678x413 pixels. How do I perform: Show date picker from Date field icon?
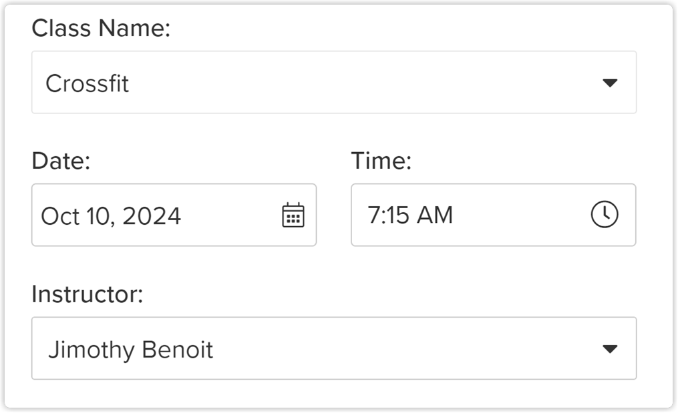(293, 215)
